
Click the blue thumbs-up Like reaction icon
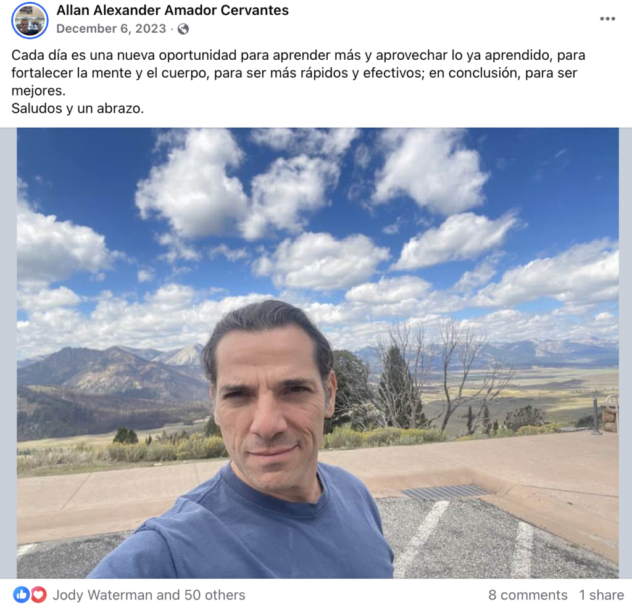(21, 595)
